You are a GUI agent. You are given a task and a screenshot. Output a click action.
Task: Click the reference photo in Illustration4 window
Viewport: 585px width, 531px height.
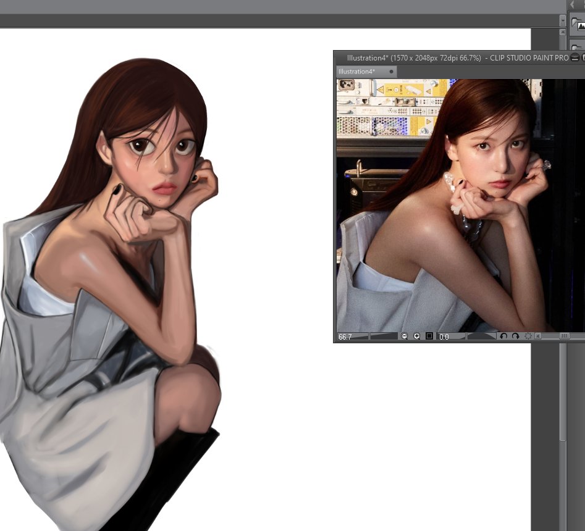pyautogui.click(x=460, y=205)
